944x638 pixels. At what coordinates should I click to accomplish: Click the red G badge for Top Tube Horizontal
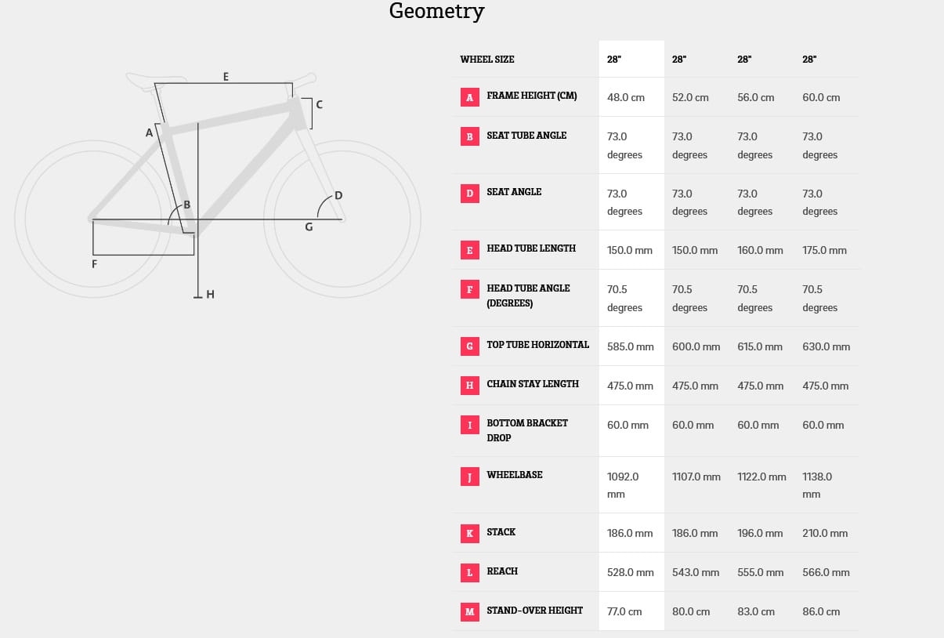click(x=469, y=346)
